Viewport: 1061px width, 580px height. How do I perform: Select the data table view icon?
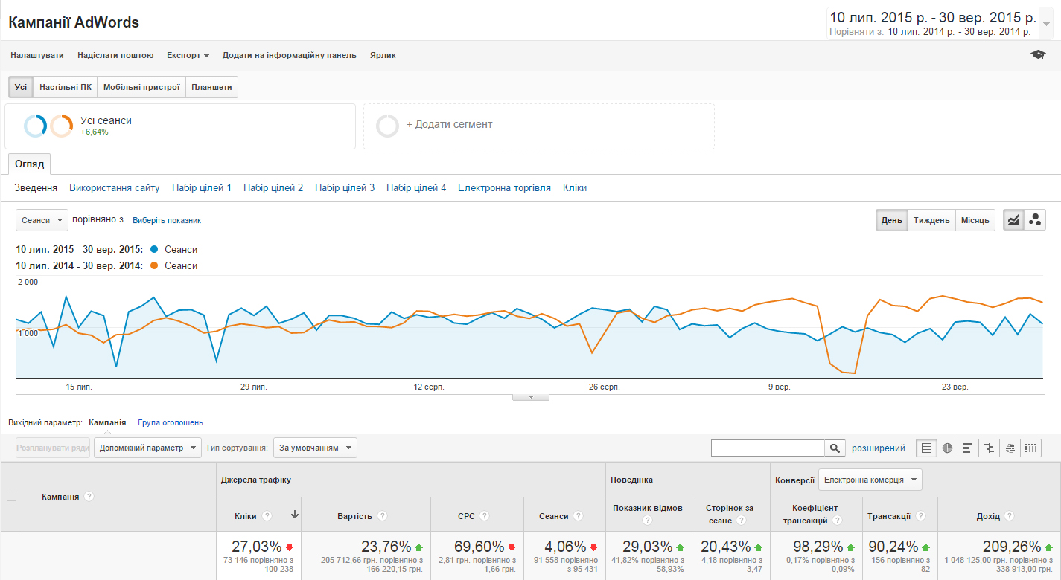click(926, 448)
